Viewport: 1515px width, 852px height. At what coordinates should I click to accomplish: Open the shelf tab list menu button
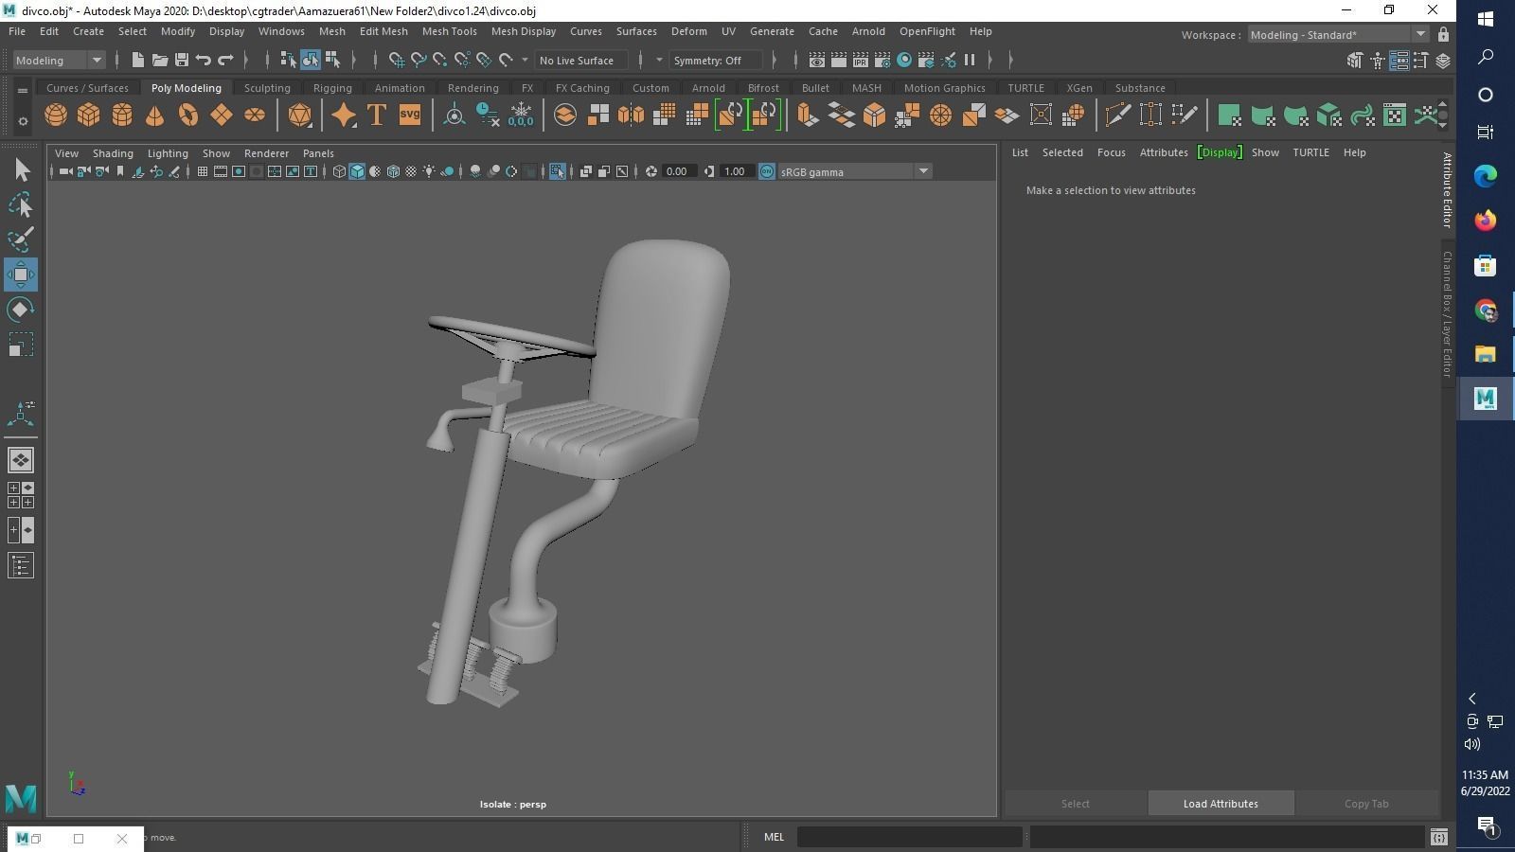[23, 91]
